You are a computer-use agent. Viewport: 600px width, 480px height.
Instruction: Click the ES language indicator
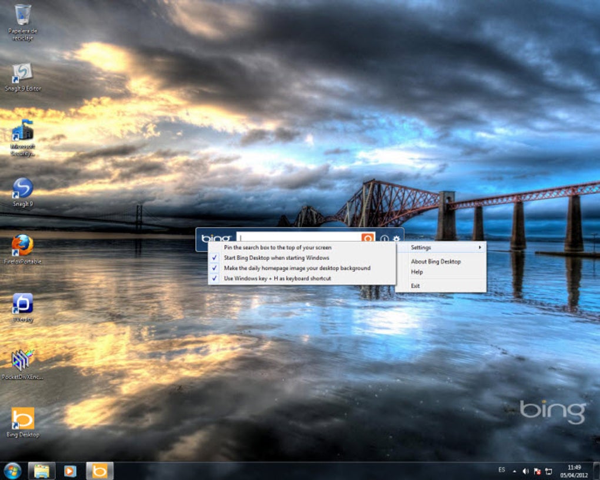502,469
